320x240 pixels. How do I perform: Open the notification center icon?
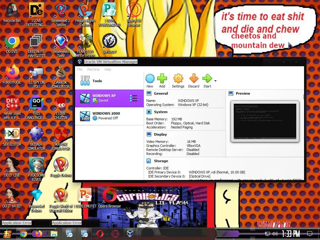pos(310,234)
